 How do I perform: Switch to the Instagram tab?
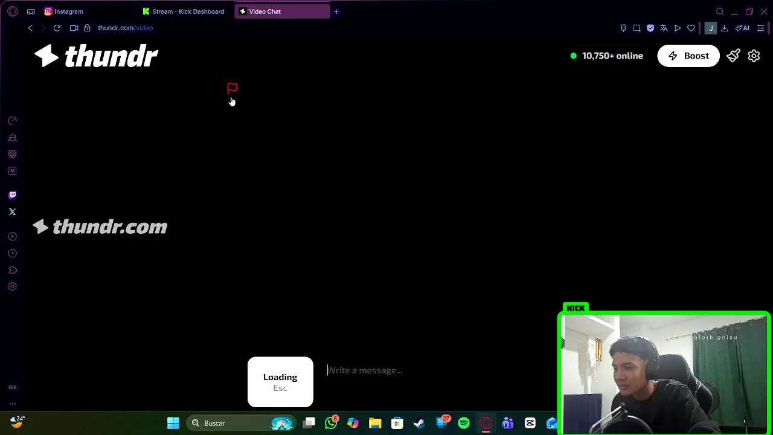(x=69, y=11)
